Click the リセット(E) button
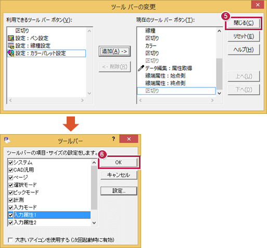 pos(244,36)
